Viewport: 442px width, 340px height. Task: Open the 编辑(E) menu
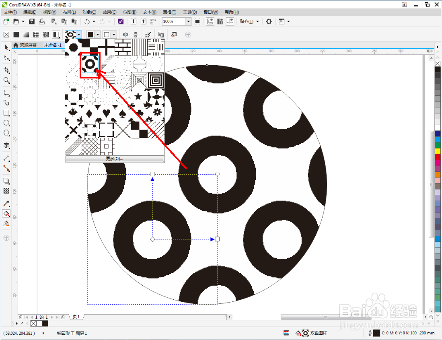(30, 12)
